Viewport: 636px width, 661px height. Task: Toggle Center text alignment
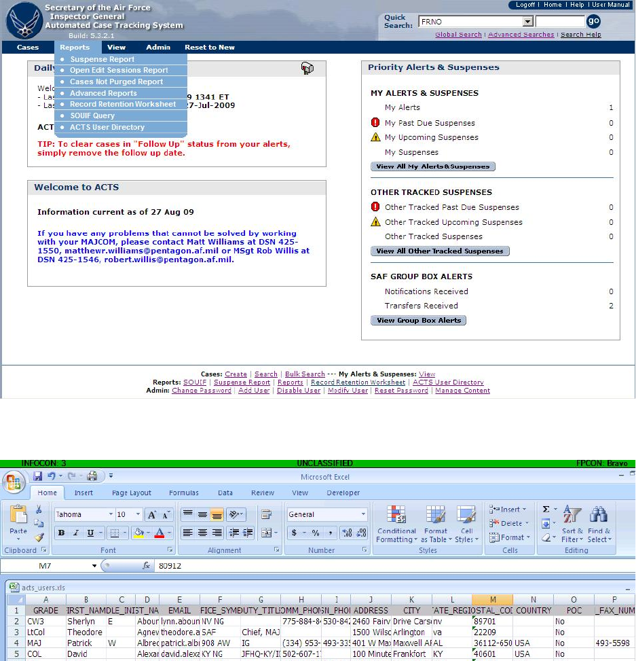202,533
